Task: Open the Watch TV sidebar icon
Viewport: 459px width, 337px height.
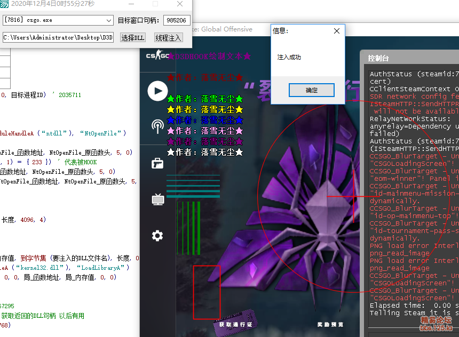Action: (x=158, y=199)
